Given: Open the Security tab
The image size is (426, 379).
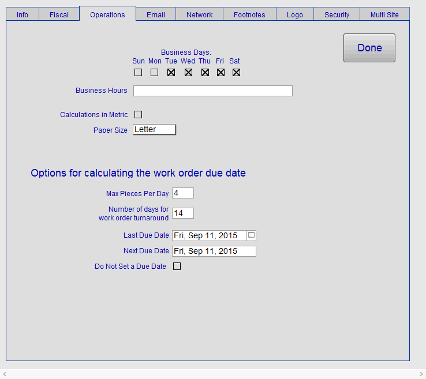Looking at the screenshot, I should click(337, 14).
